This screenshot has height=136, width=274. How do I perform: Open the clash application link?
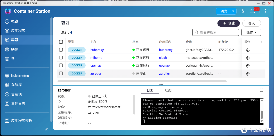click(163, 58)
